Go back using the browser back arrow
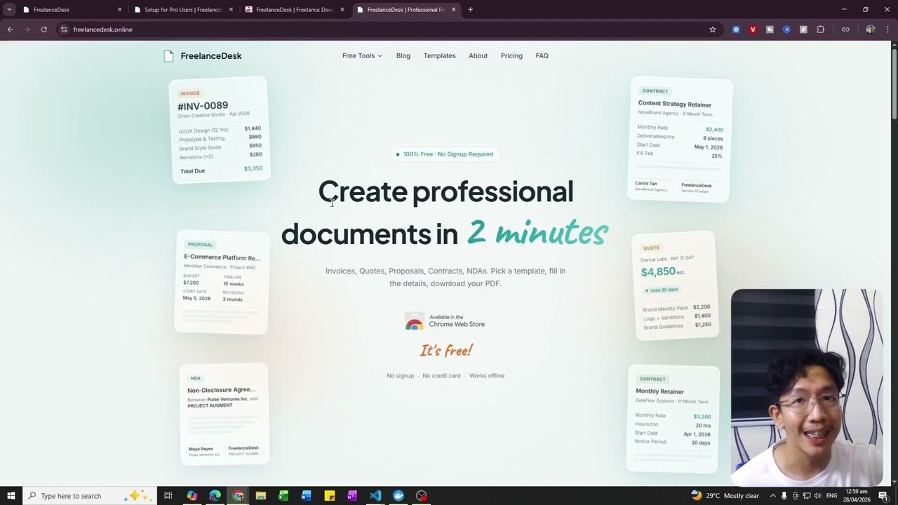 (10, 29)
